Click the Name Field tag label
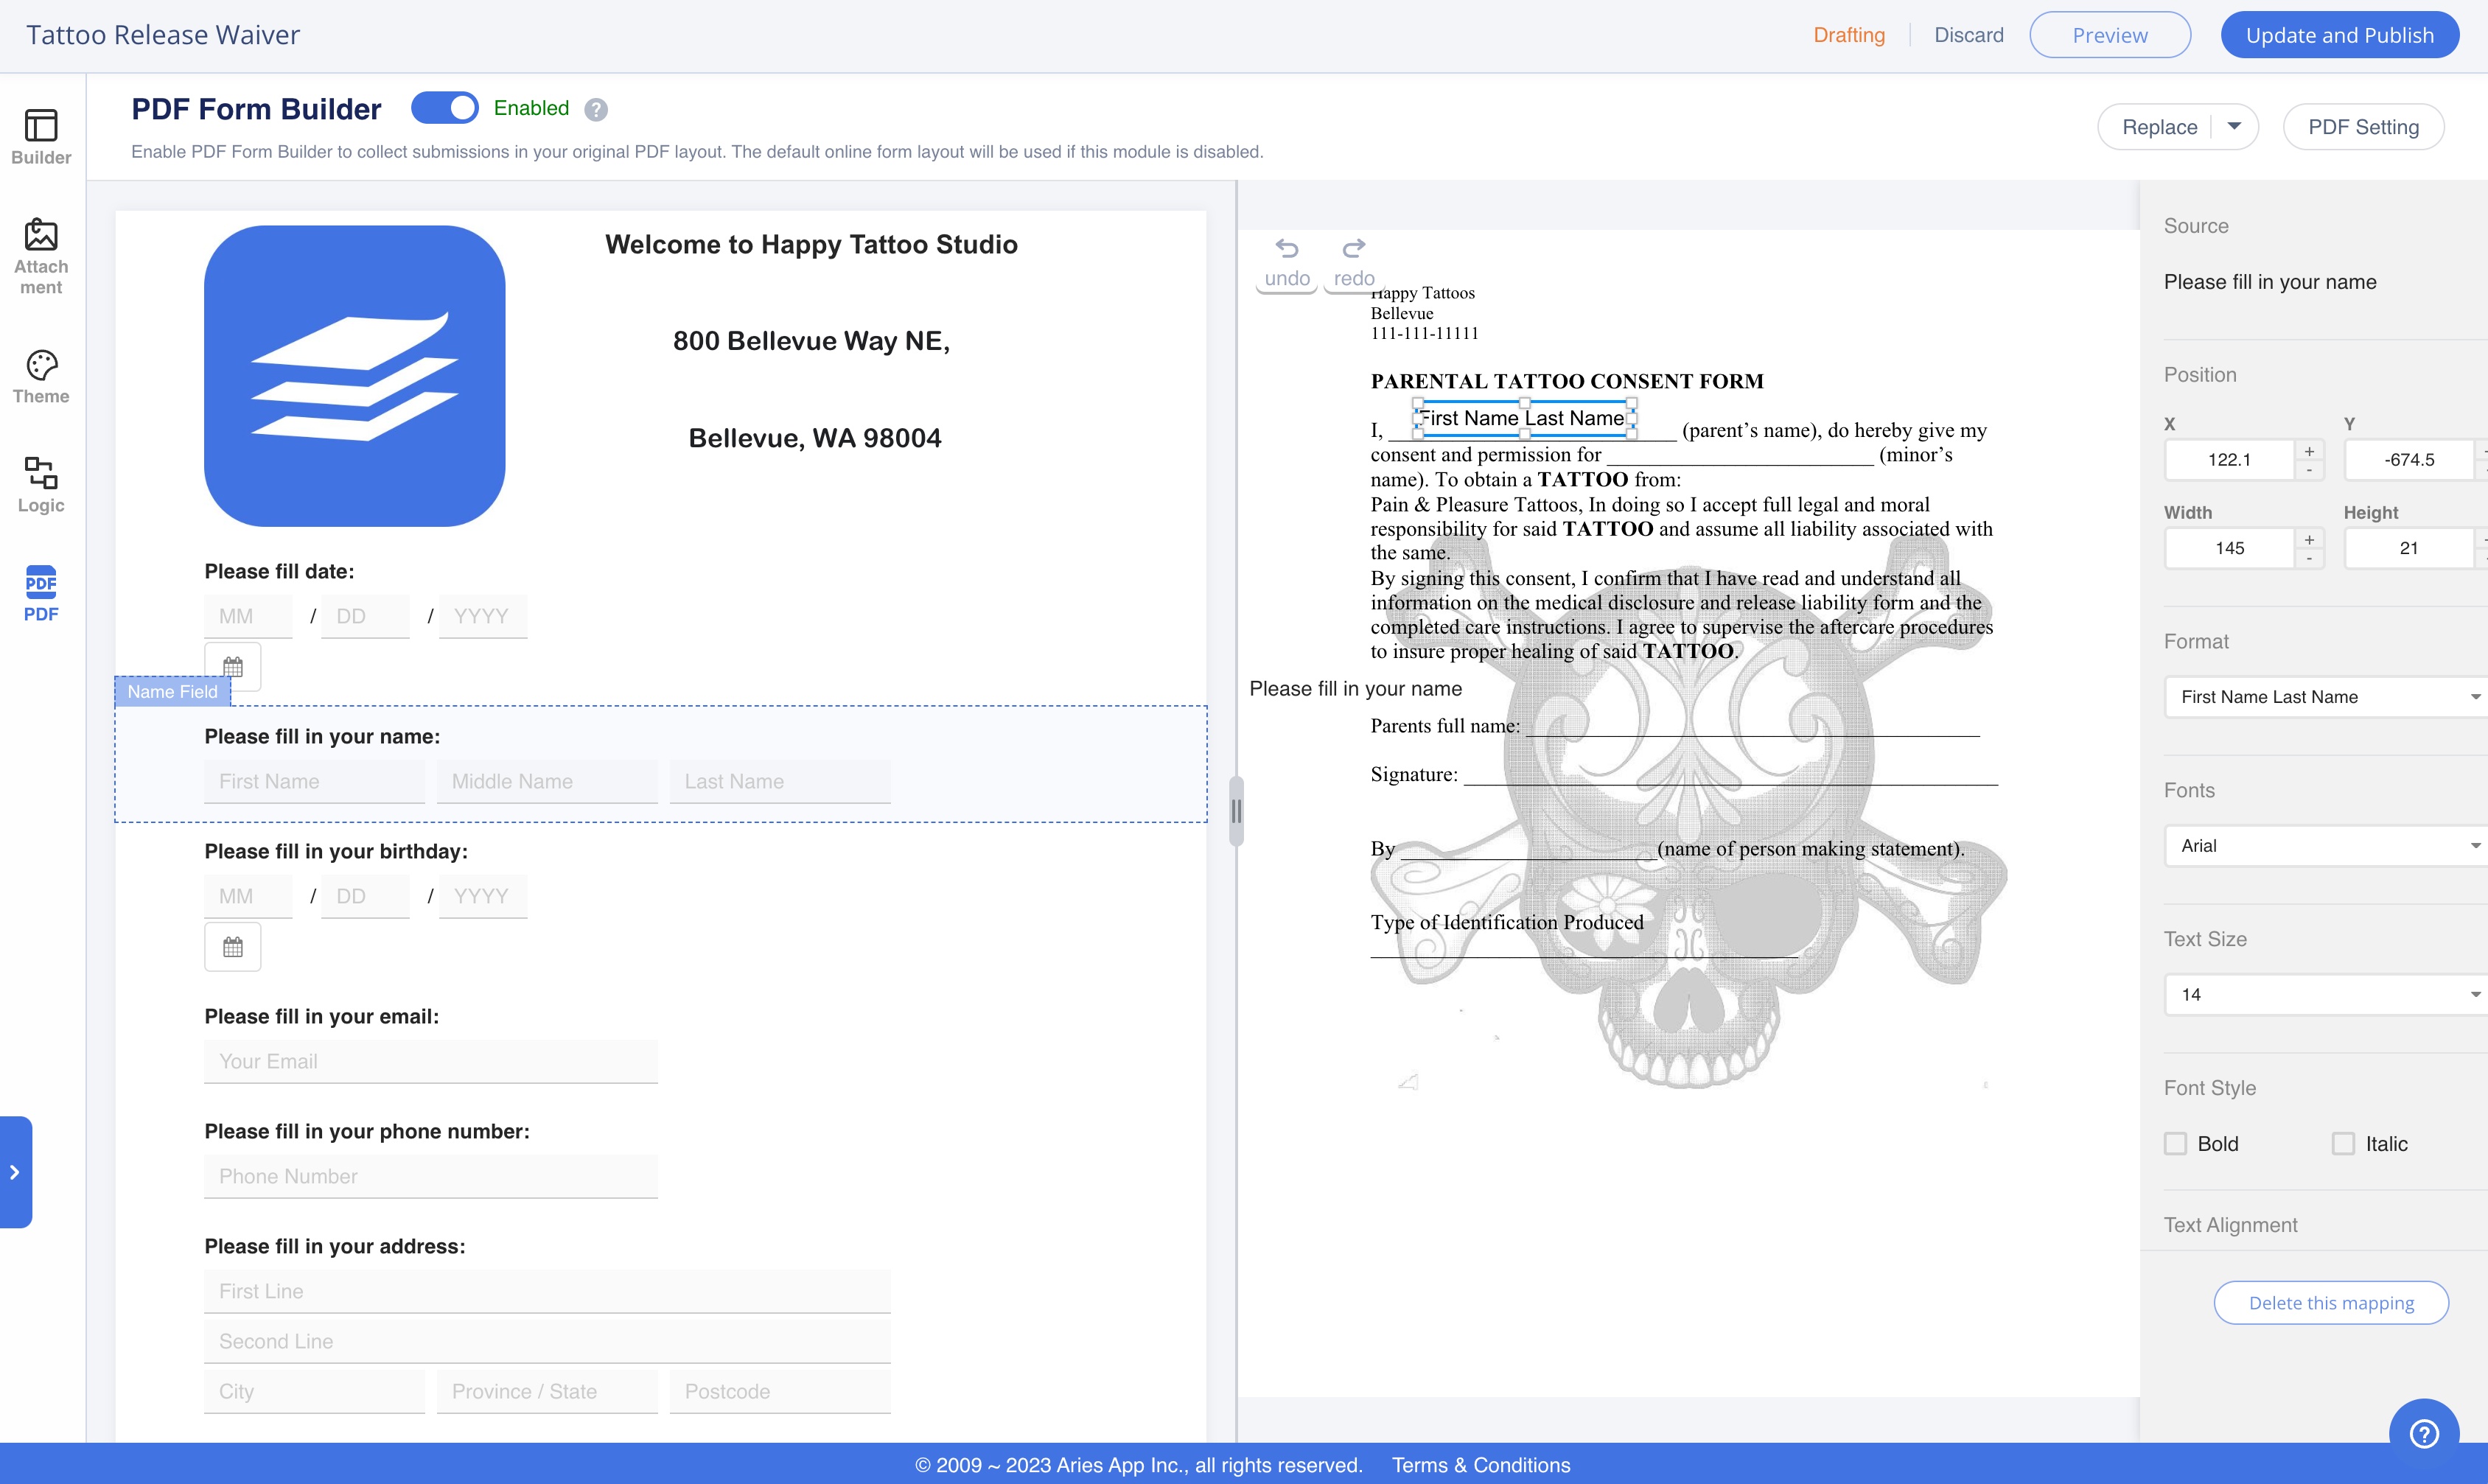 172,692
